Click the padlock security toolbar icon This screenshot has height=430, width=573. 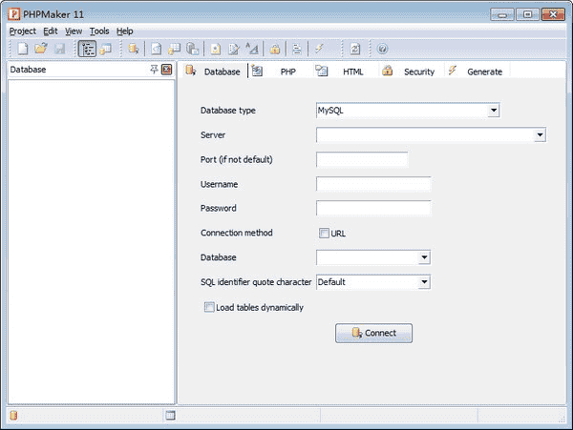(274, 49)
